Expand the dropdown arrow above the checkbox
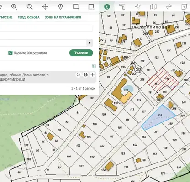This screenshot has height=182, width=190. [x=90, y=43]
